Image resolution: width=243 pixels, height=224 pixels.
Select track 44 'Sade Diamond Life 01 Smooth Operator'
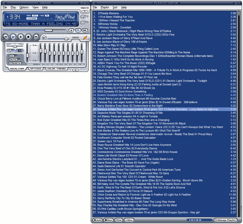tap(164, 166)
